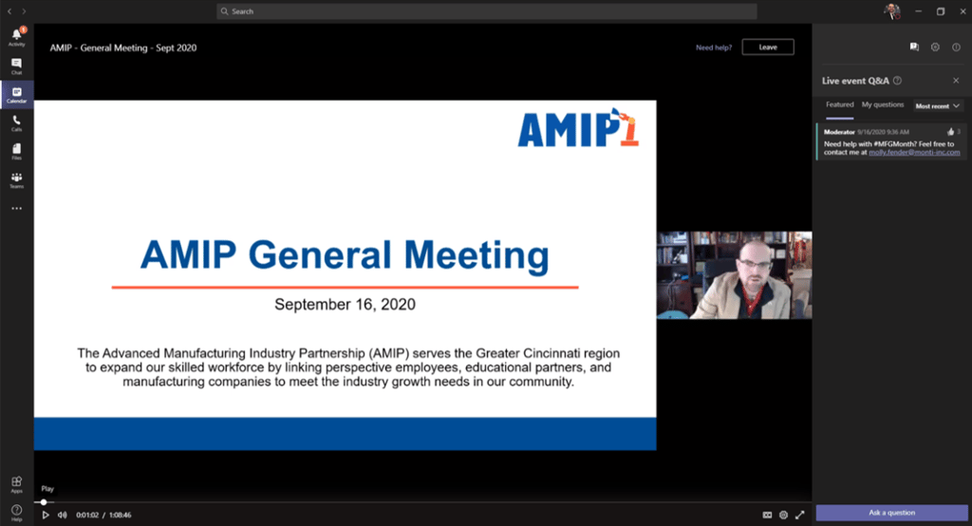Open help icon beside Live event Q&A
This screenshot has height=526, width=972.
[x=897, y=81]
